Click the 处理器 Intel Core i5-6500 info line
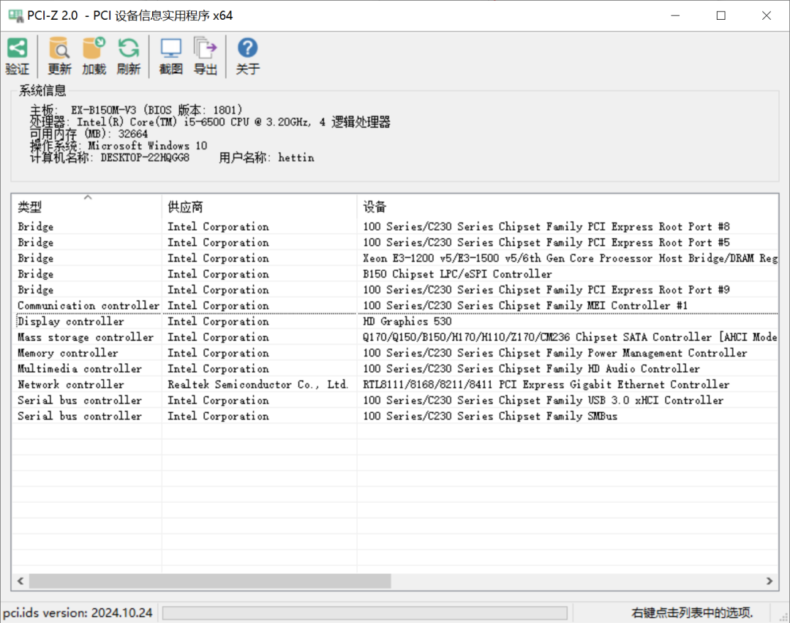 pos(210,122)
